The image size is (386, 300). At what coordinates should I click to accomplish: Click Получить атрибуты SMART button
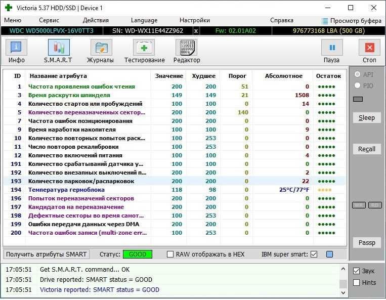(46, 254)
